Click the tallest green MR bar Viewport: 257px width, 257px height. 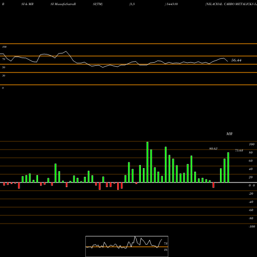148,162
